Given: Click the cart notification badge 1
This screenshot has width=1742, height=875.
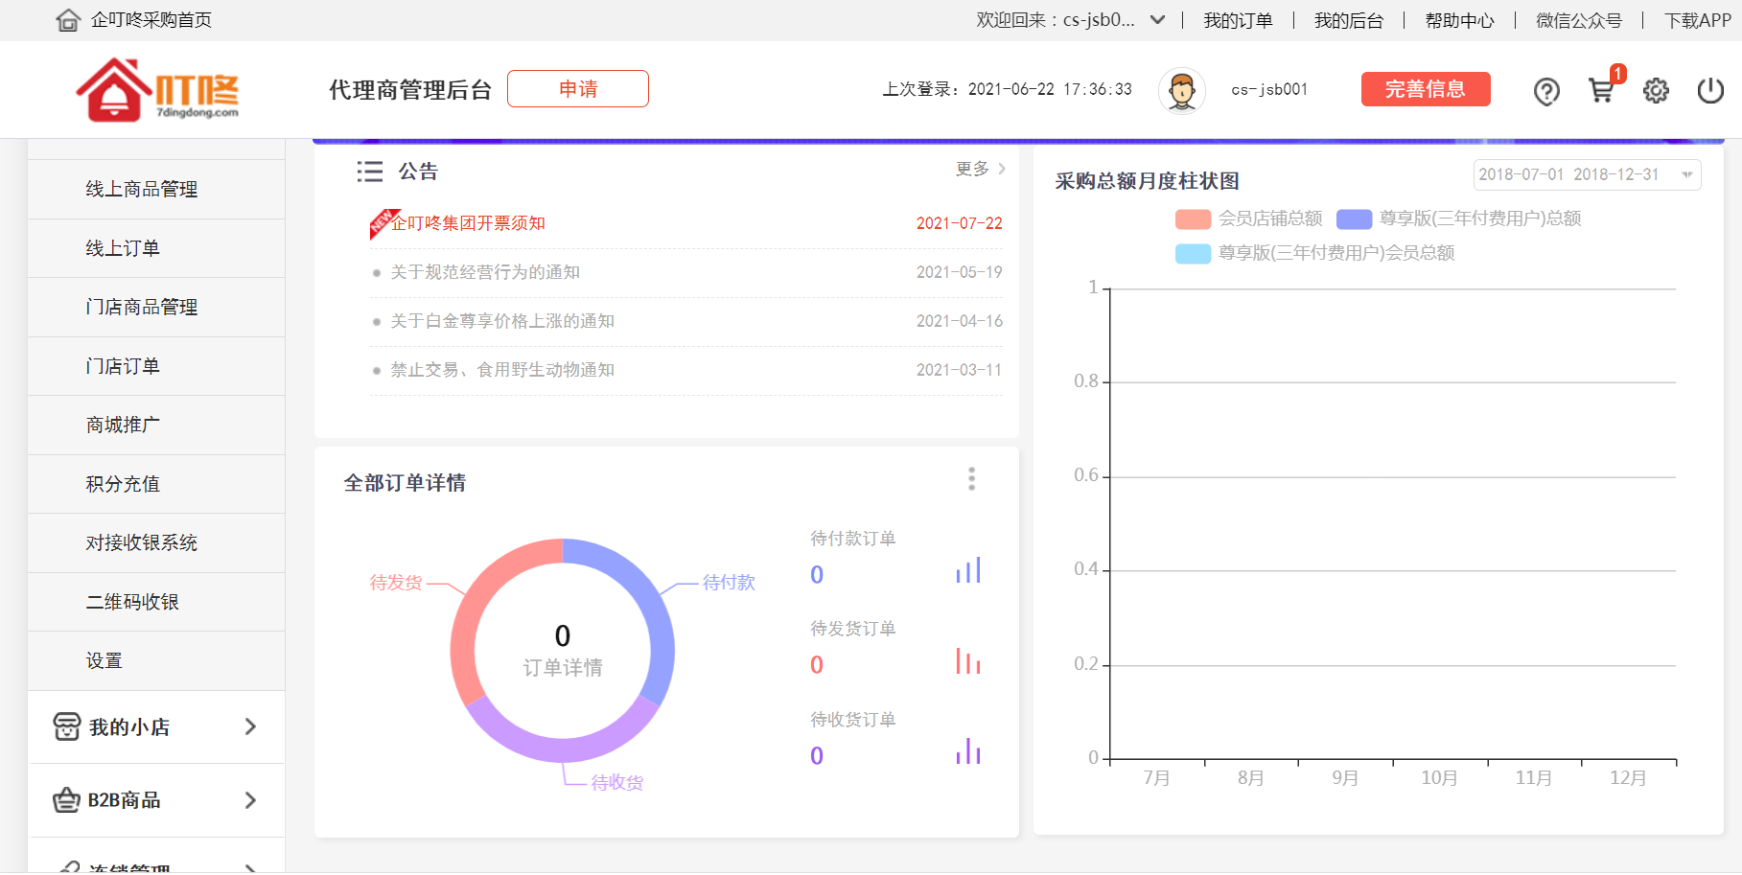Looking at the screenshot, I should (x=1618, y=73).
